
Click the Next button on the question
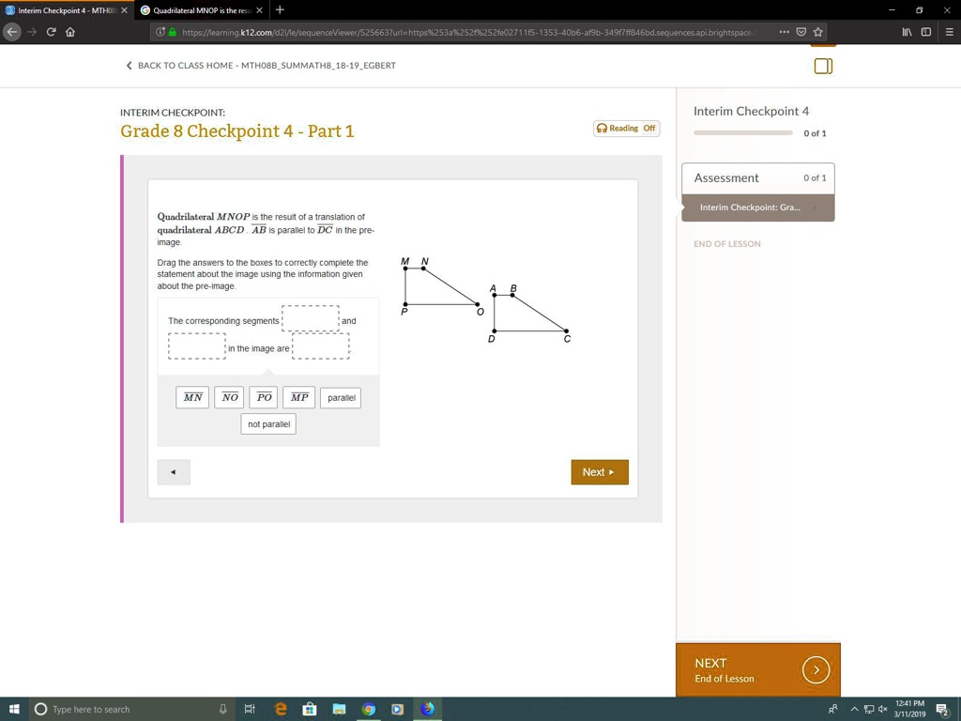pyautogui.click(x=599, y=472)
